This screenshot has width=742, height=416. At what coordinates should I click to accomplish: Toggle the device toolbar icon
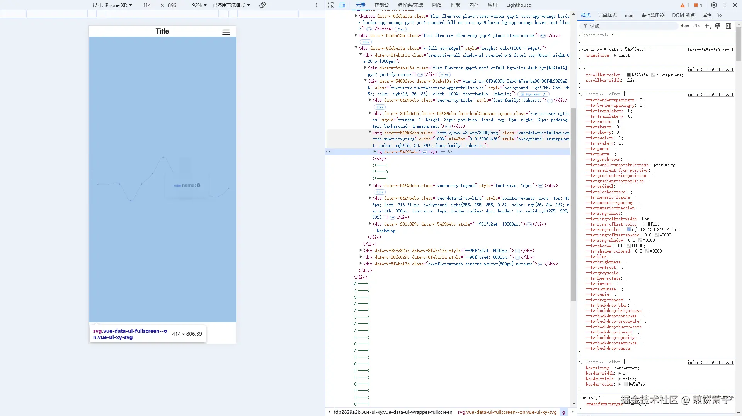342,5
